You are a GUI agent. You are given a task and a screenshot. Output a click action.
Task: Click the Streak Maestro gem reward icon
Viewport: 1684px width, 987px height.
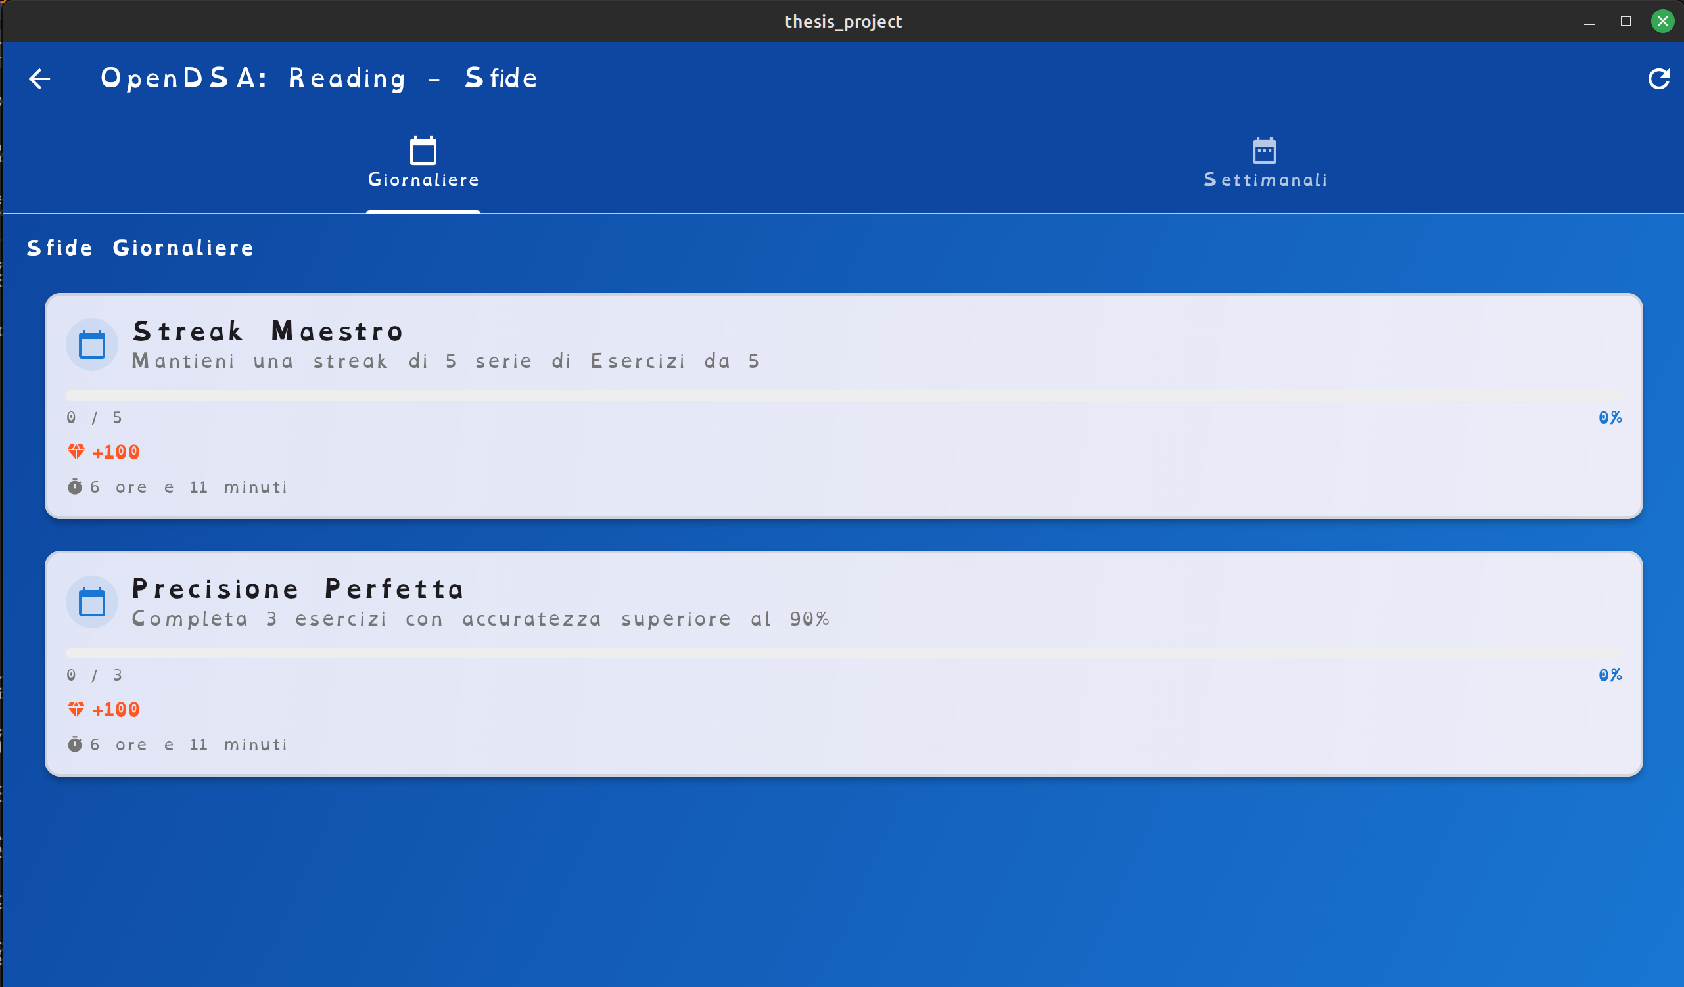76,451
